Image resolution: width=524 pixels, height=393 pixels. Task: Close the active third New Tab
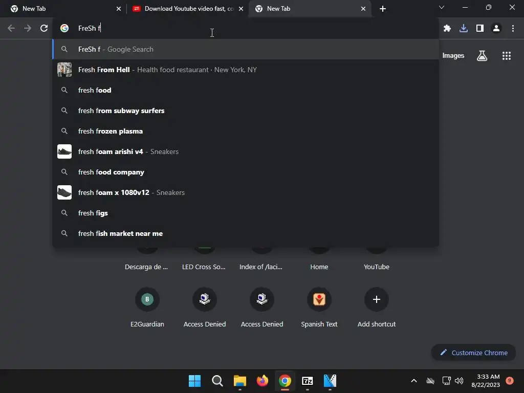363,9
